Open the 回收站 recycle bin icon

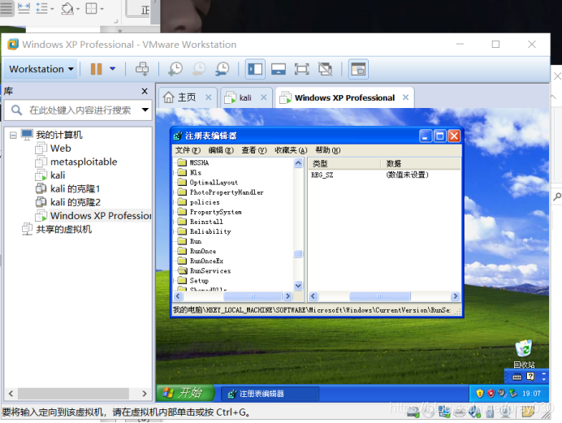pos(524,354)
